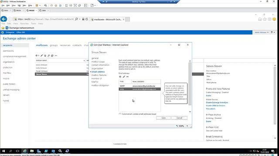Click the lock security icon in address bar
279x156 pixels.
click(83, 19)
